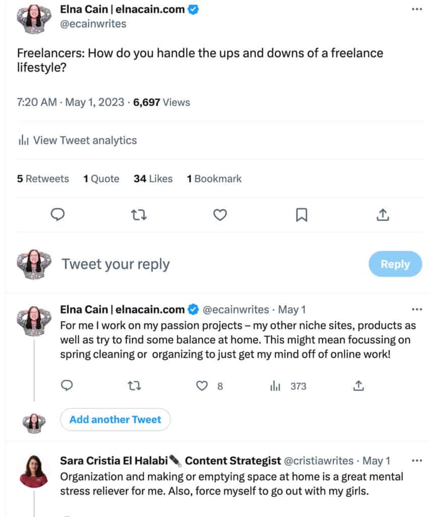Click the comment icon on Elna's reply tweet
Screen dimensions: 430x517
[x=67, y=386]
